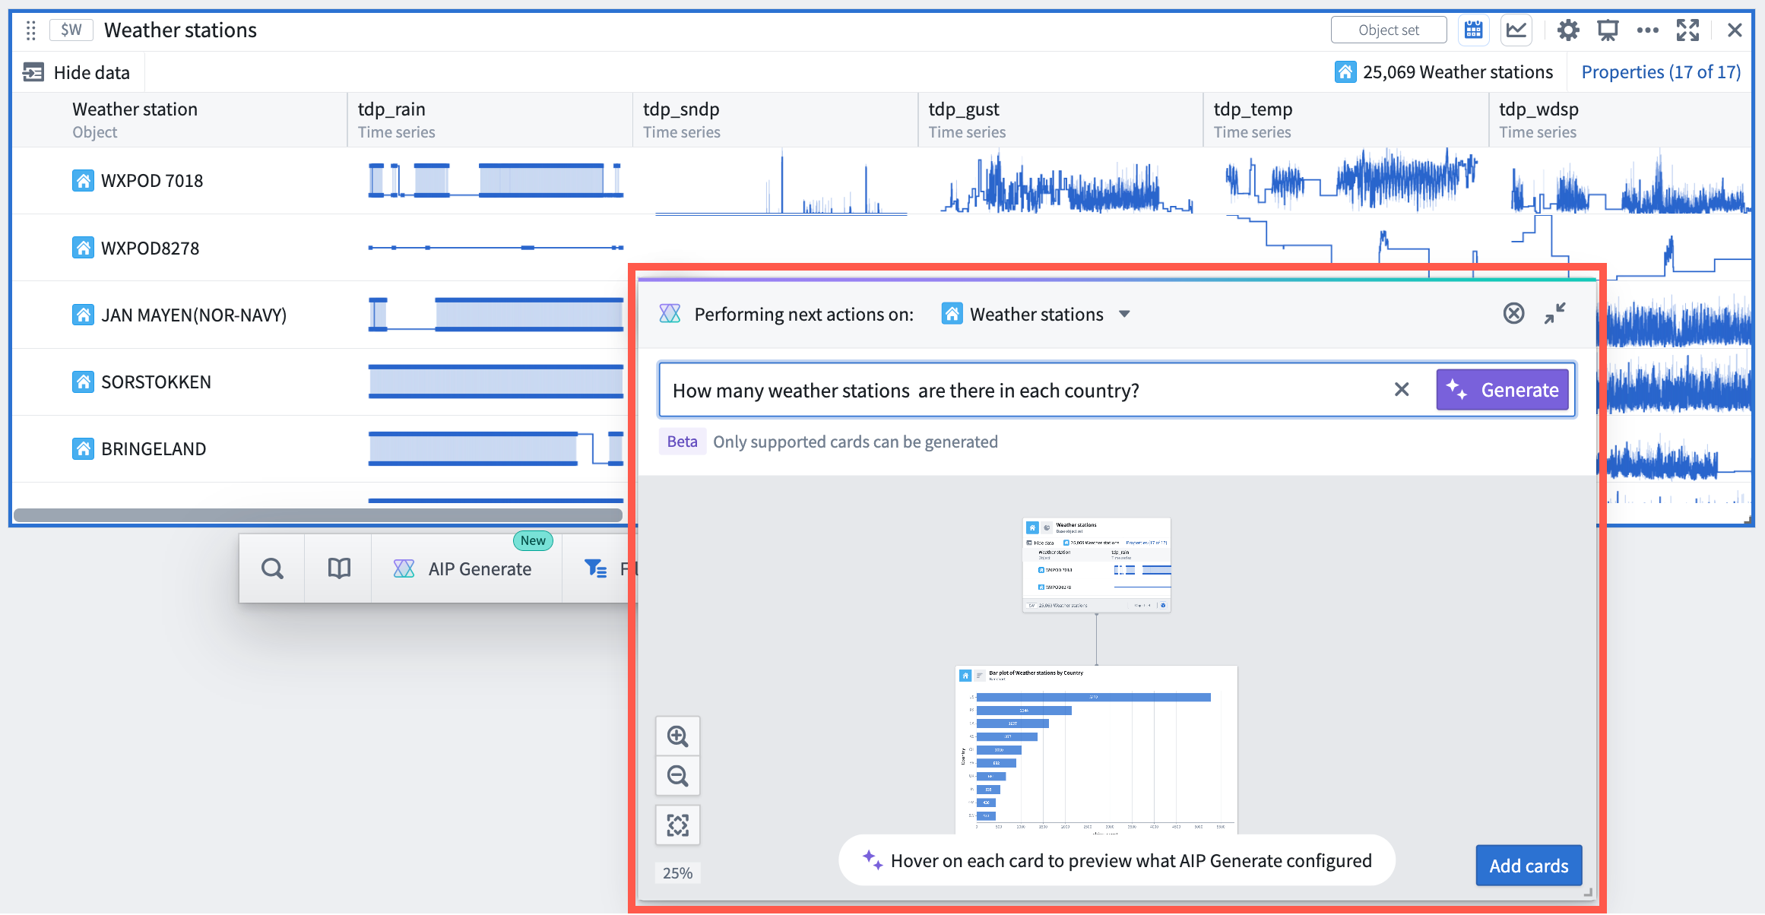Zoom in on the preview canvas
Viewport: 1765px width, 915px height.
tap(677, 736)
